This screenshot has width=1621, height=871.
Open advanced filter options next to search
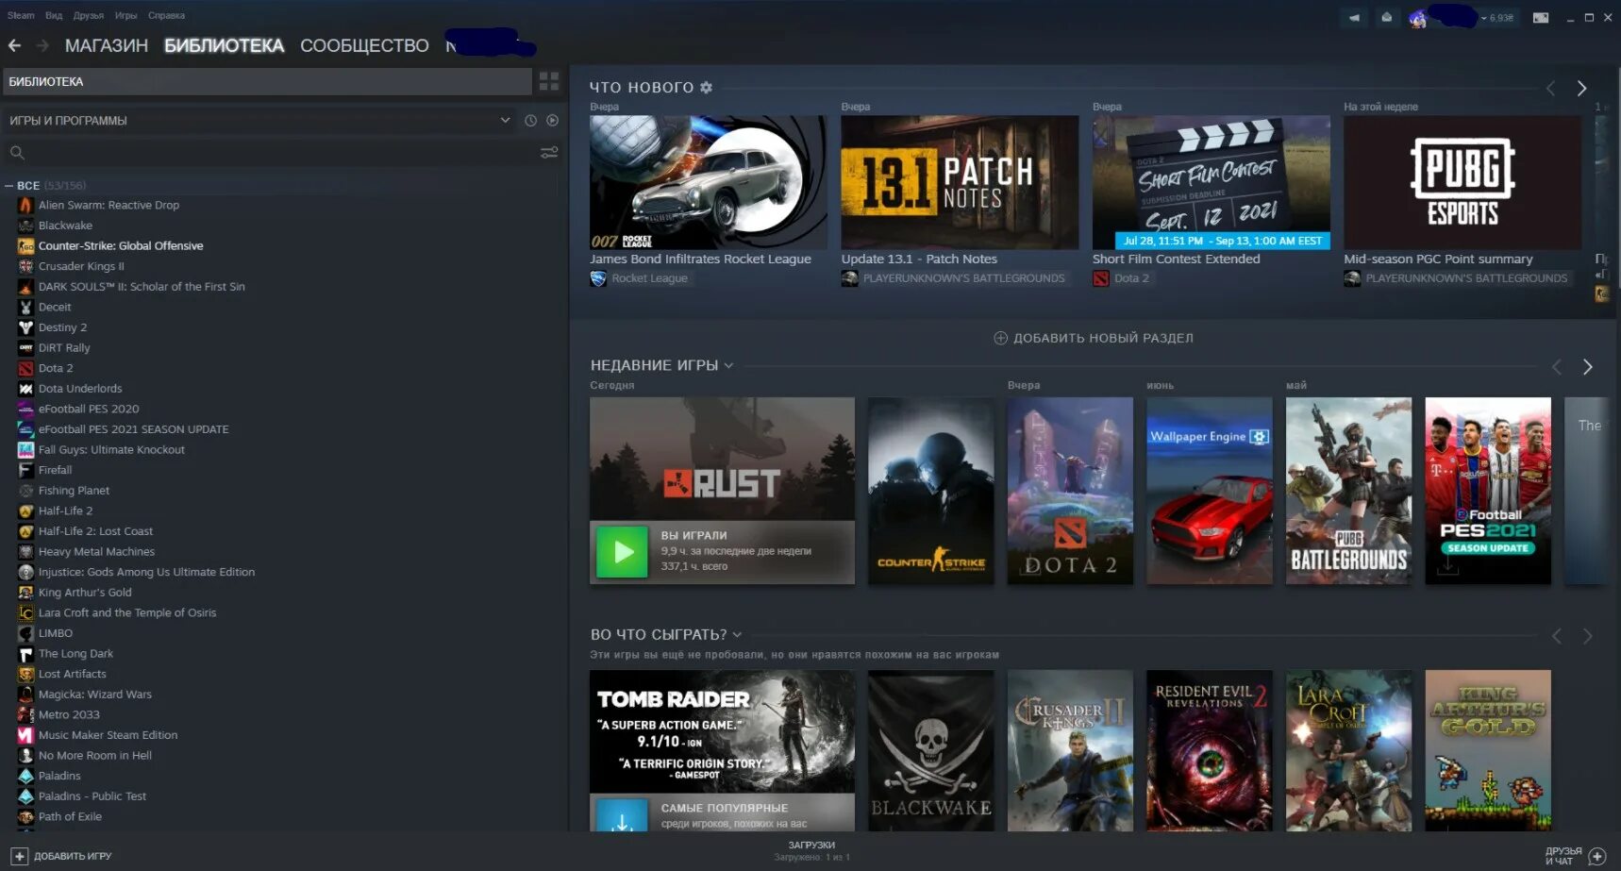[x=549, y=152]
